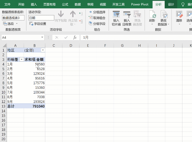This screenshot has height=142, width=192.
Task: Click the formula bar showing 1月
Action: [136, 37]
